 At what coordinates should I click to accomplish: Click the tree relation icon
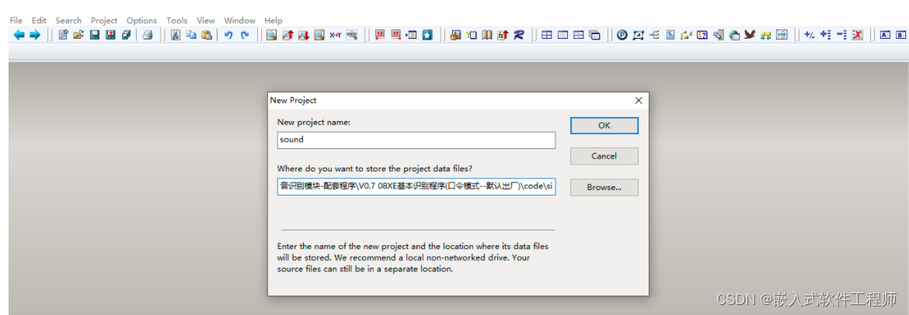coord(654,35)
